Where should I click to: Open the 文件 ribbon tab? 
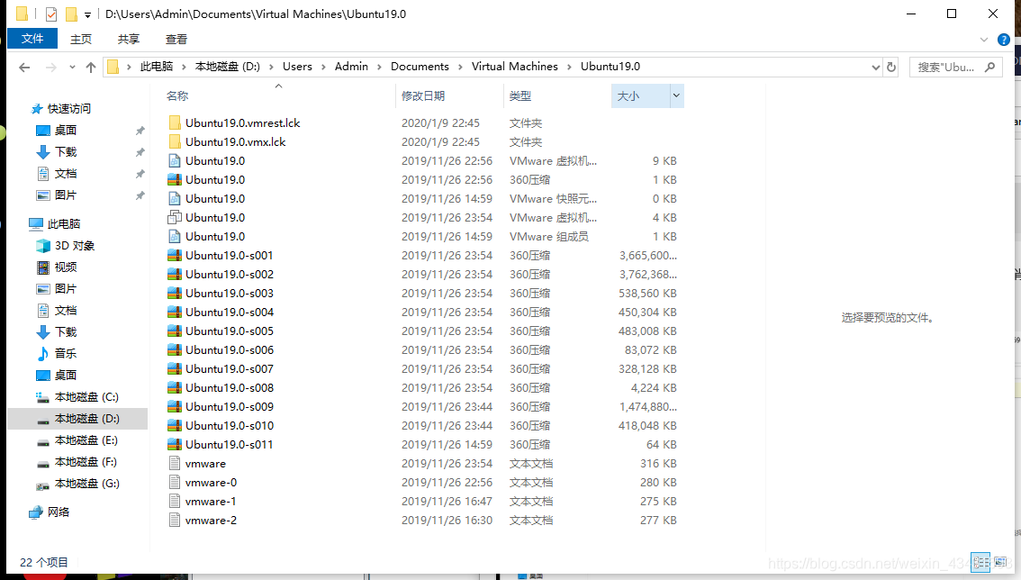tap(32, 39)
